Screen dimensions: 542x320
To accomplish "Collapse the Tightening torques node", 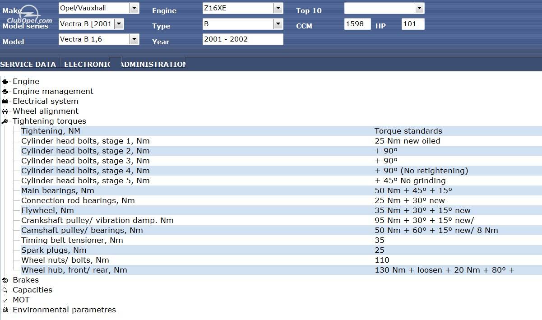I will coord(49,121).
